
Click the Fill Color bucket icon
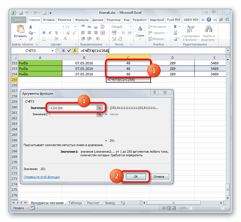56,39
